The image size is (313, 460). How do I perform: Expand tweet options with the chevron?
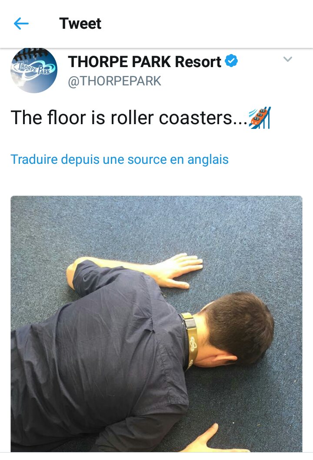click(288, 59)
